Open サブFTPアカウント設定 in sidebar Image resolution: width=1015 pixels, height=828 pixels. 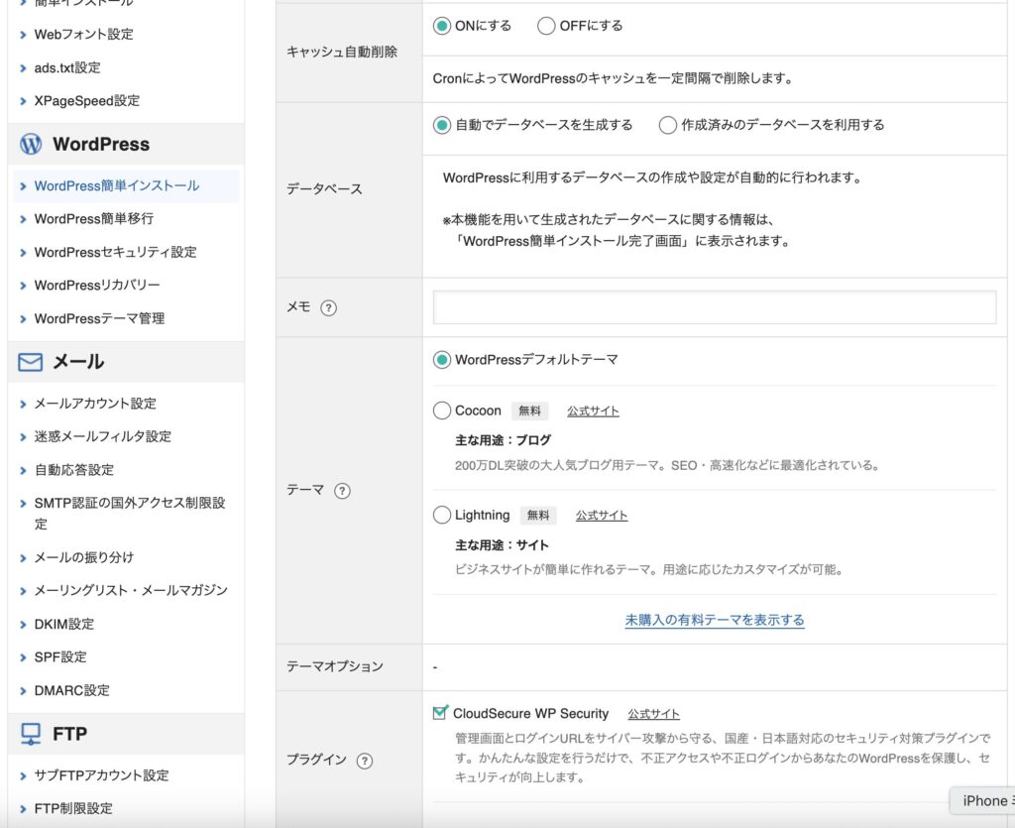(102, 775)
